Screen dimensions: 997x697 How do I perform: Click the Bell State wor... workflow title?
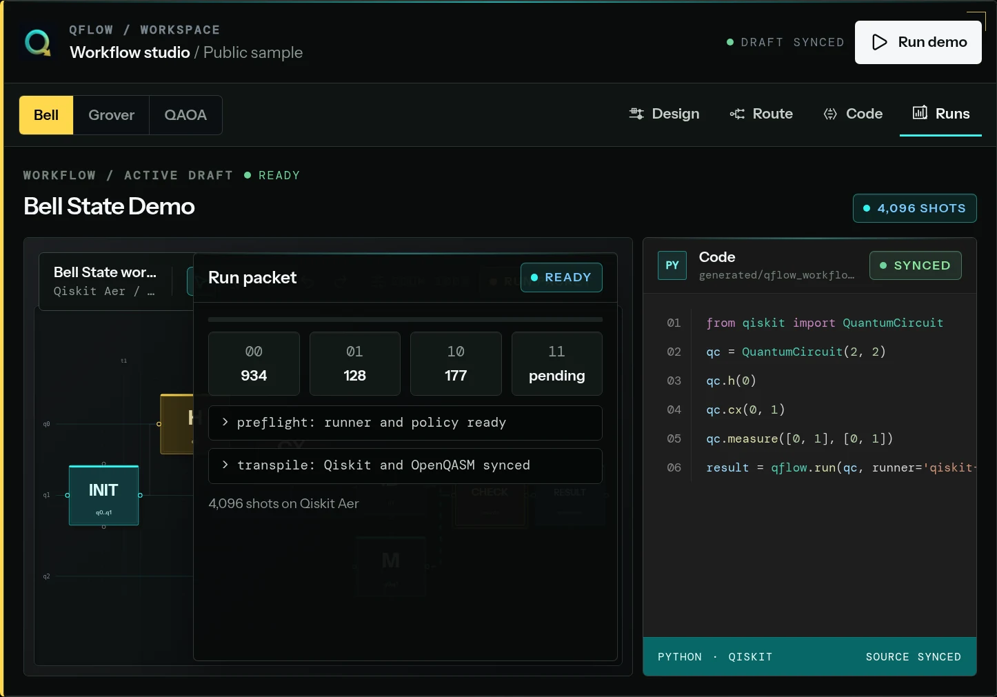(105, 272)
